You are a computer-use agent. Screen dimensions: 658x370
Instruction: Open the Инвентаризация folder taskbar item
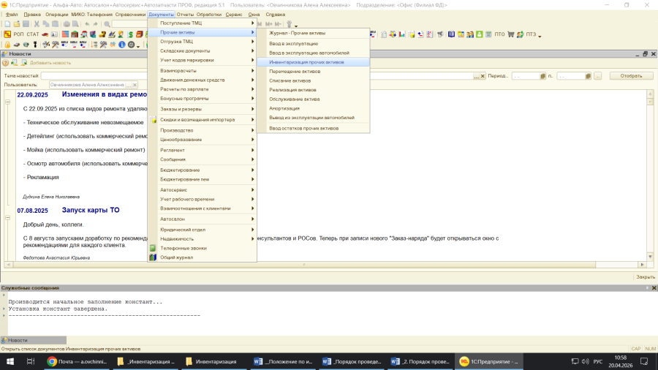coord(215,361)
